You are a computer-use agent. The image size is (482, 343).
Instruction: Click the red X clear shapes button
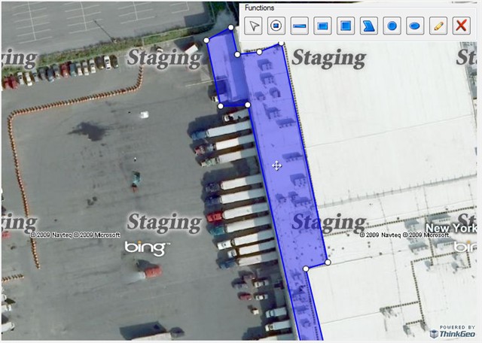462,26
